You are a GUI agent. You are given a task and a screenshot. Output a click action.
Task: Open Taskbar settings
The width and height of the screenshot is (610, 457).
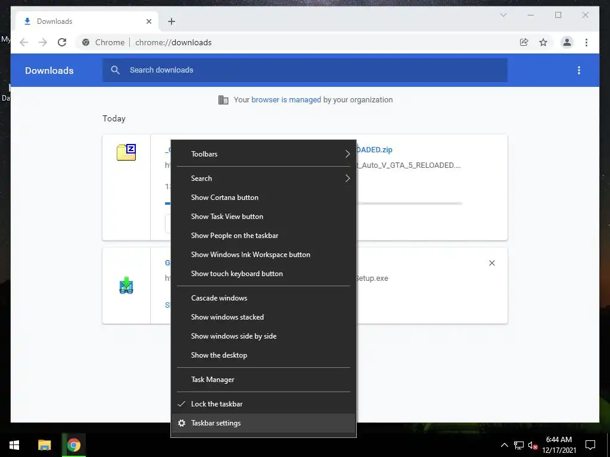point(264,423)
